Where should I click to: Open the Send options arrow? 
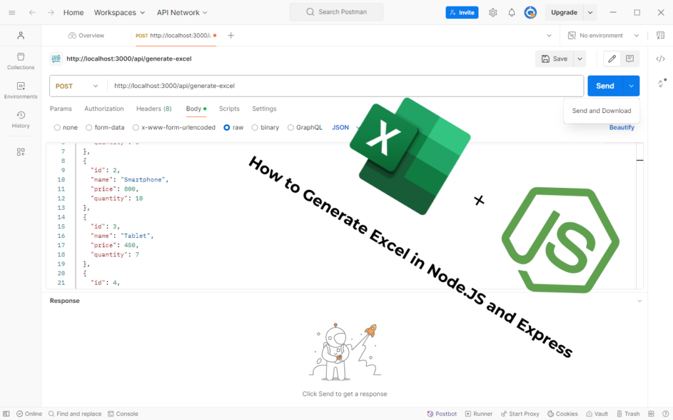point(632,86)
